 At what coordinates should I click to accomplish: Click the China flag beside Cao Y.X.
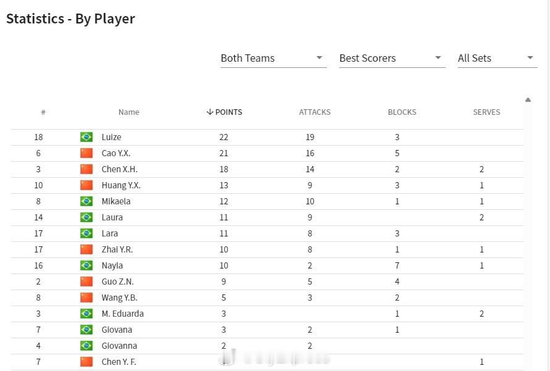pyautogui.click(x=87, y=153)
